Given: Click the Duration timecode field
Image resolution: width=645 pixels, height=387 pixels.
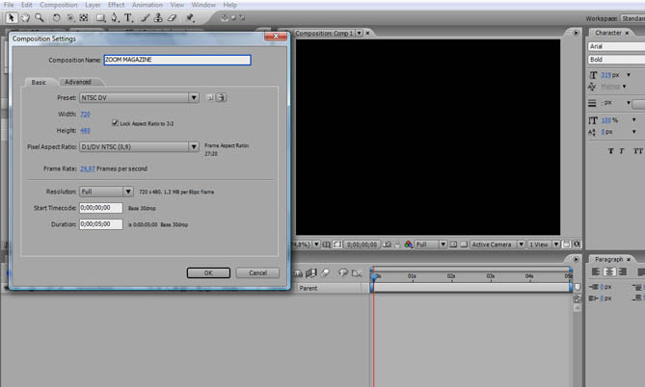Looking at the screenshot, I should [x=100, y=223].
